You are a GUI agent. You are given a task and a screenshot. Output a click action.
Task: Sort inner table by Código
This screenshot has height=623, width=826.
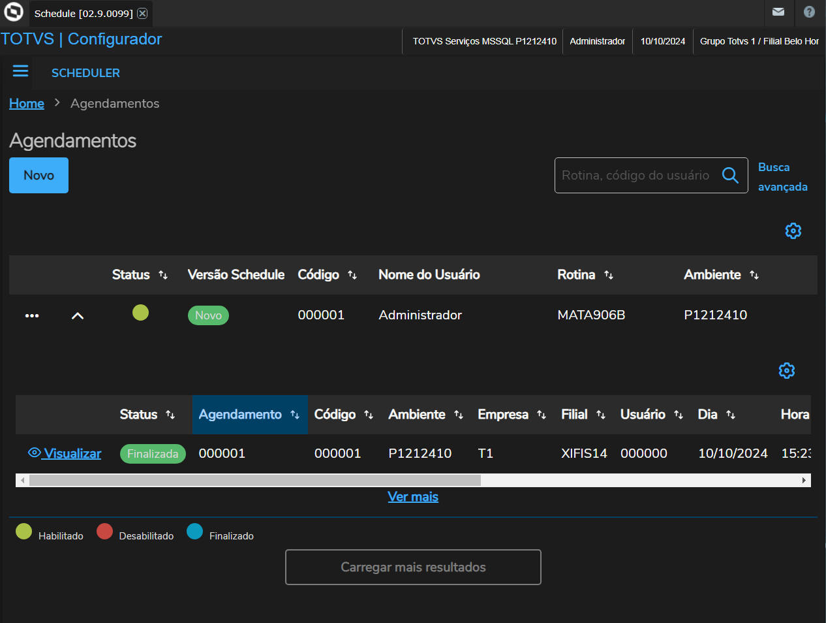[x=369, y=415]
